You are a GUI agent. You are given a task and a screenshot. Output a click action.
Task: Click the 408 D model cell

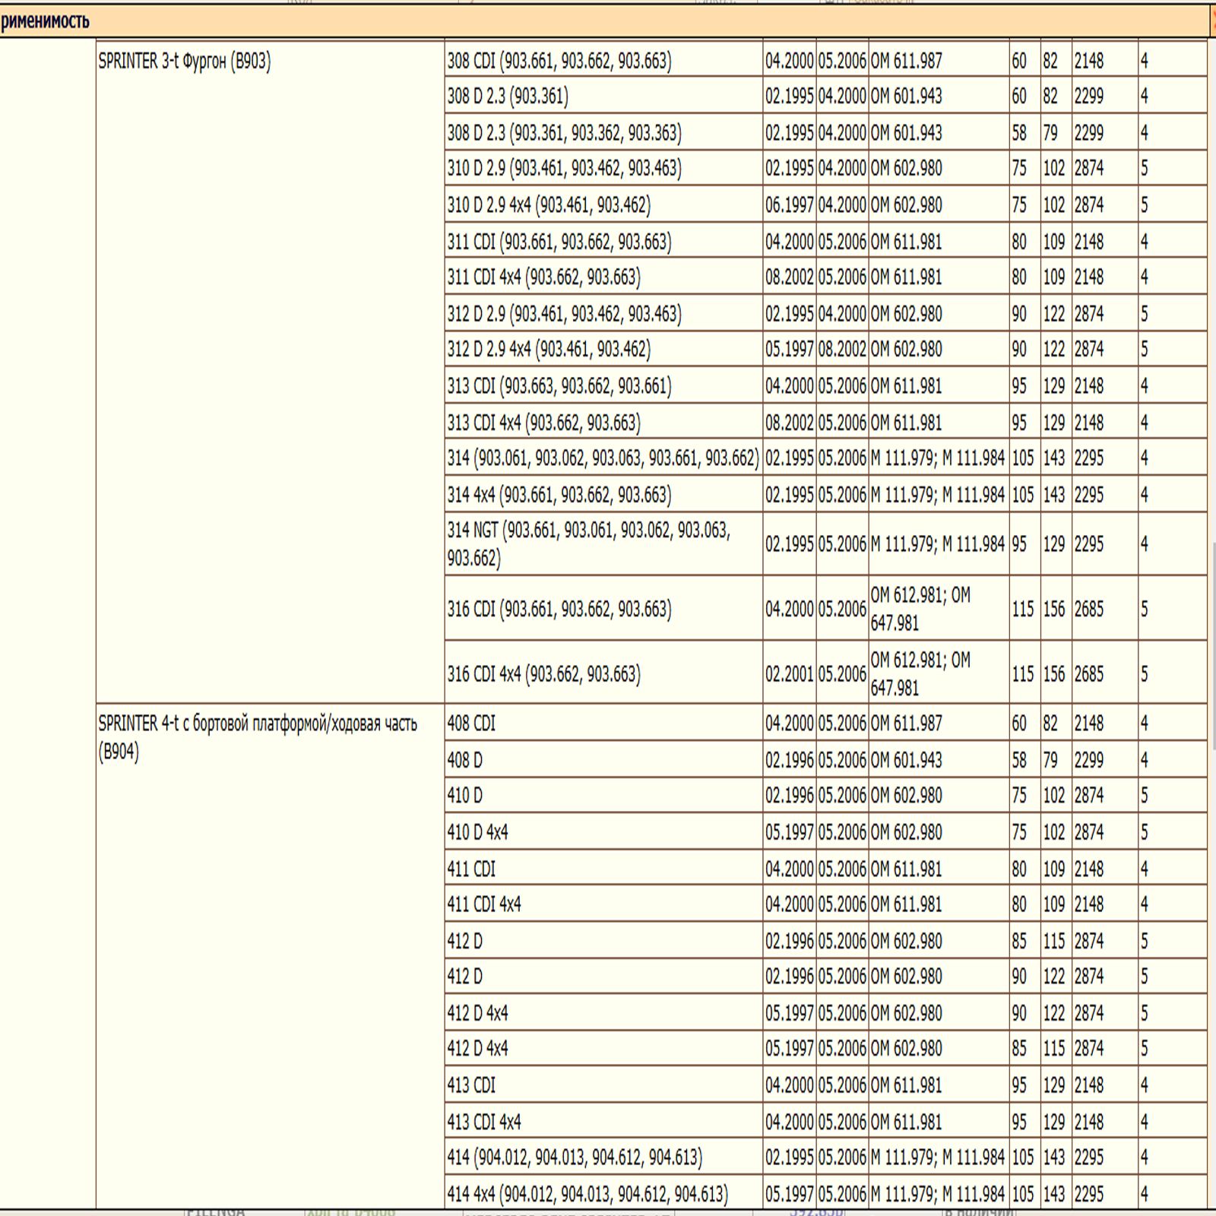coord(464,760)
